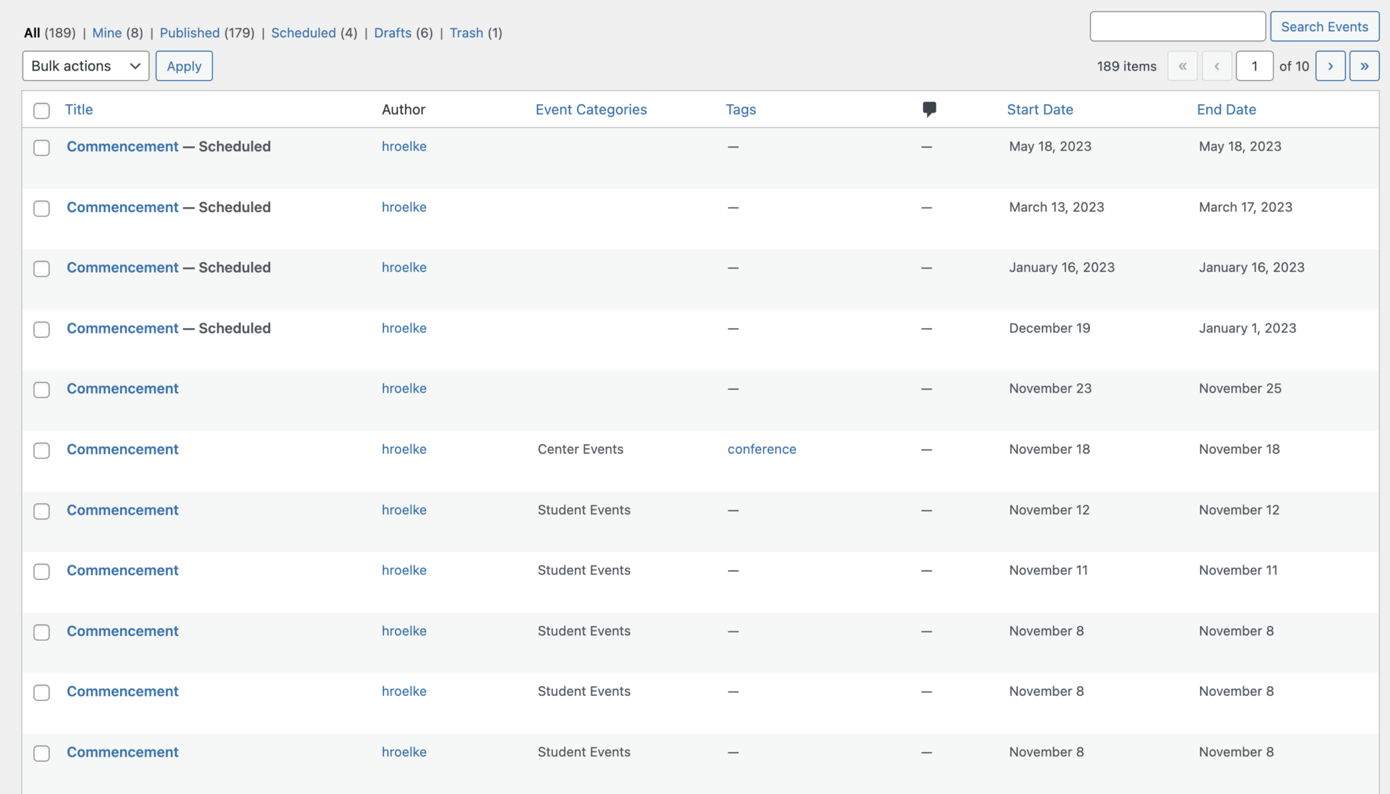
Task: Sort by End Date column
Action: (x=1226, y=110)
